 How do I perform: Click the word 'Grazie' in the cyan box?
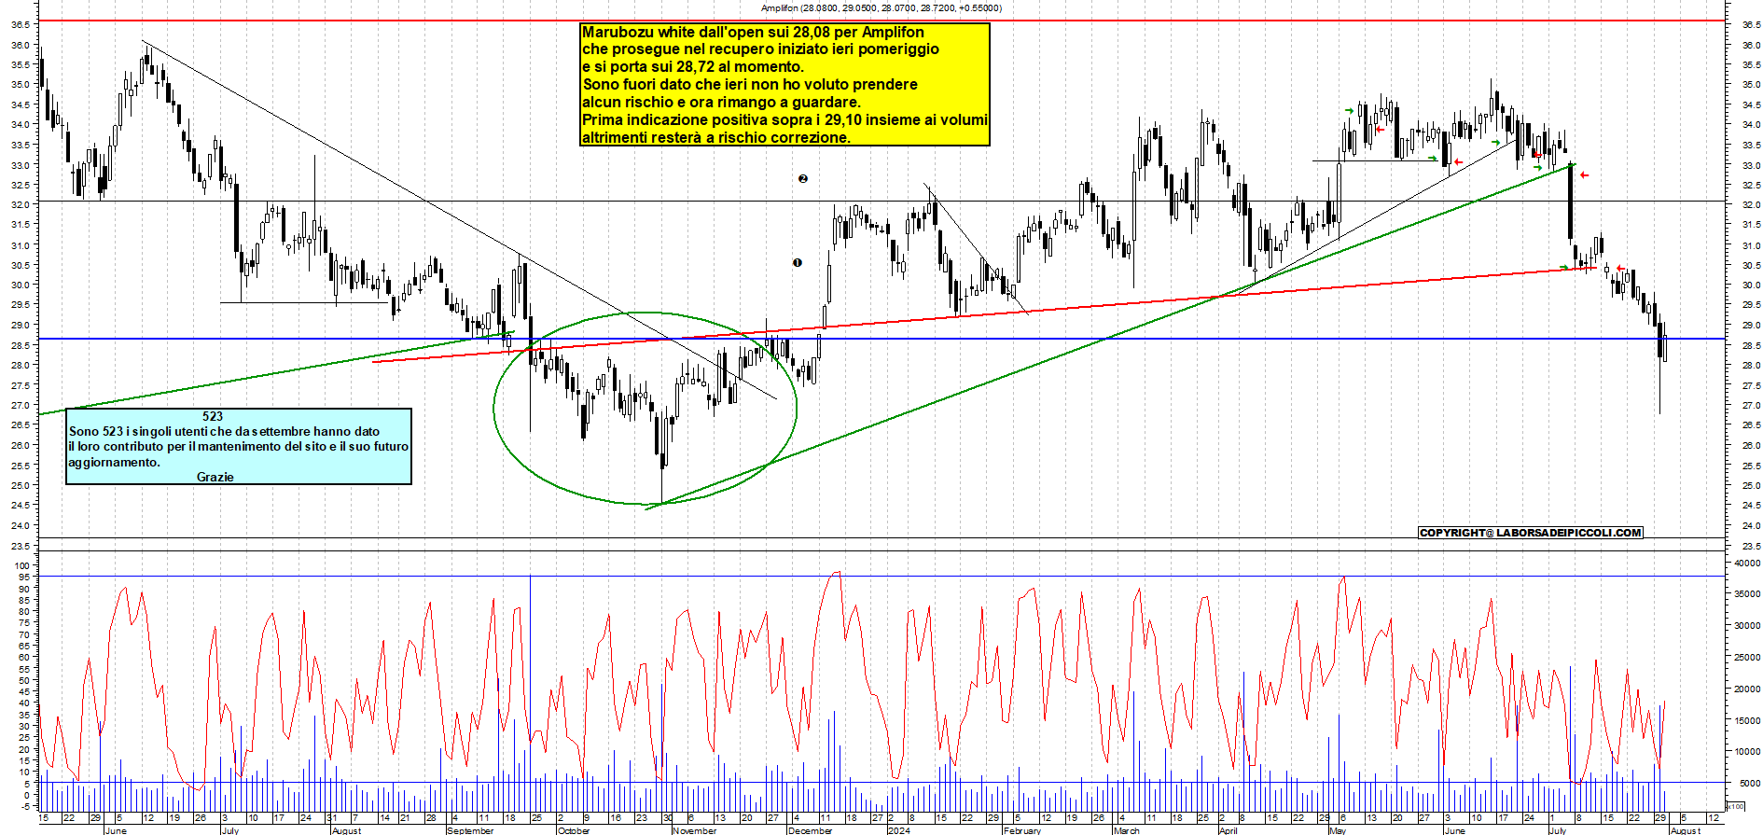point(215,477)
